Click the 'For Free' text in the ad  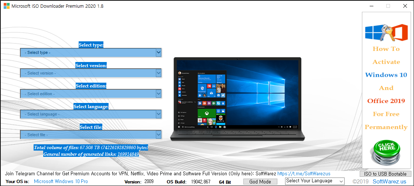(x=386, y=114)
